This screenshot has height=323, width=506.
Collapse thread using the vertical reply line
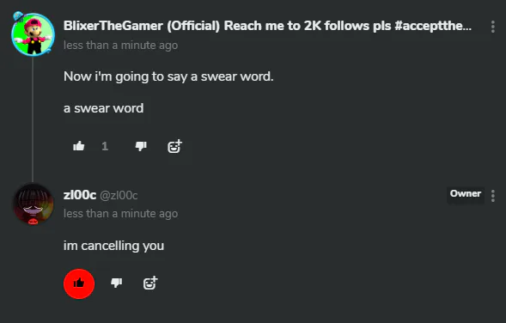click(33, 119)
